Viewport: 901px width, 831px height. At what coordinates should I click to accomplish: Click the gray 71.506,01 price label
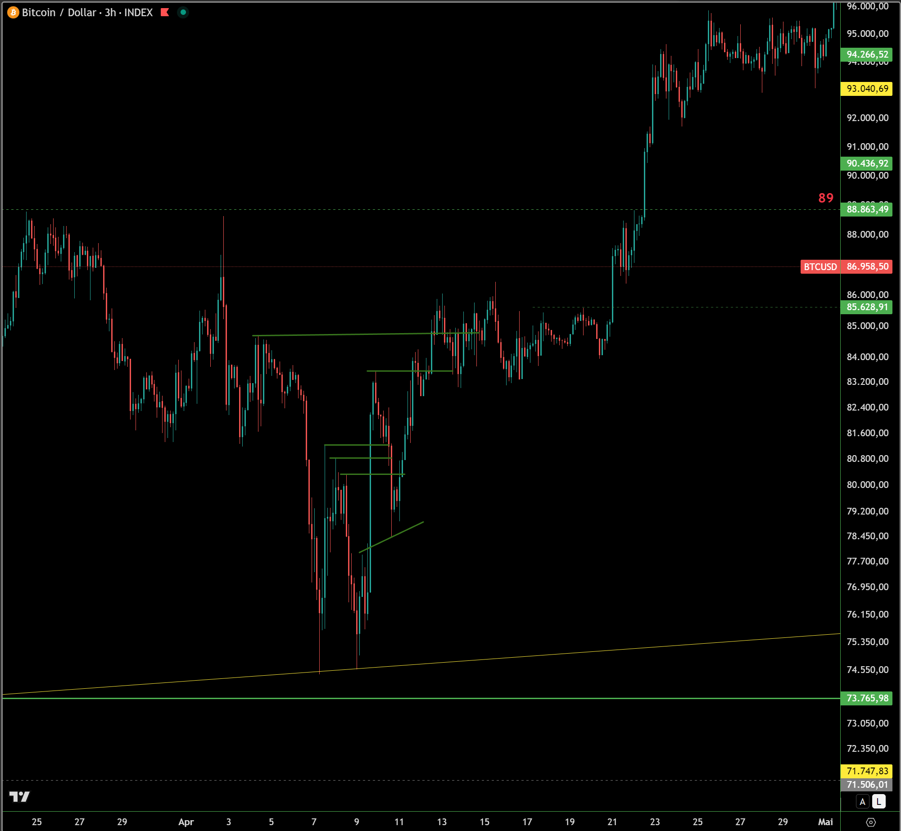pyautogui.click(x=867, y=784)
